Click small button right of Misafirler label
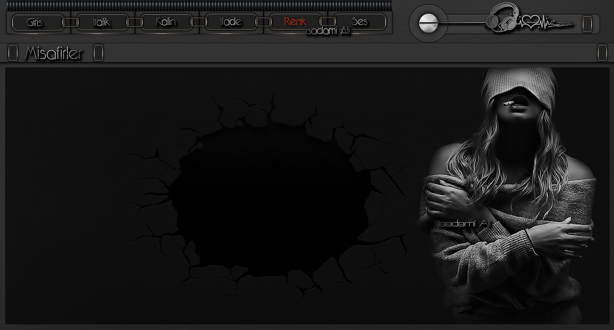This screenshot has height=330, width=614. [98, 53]
